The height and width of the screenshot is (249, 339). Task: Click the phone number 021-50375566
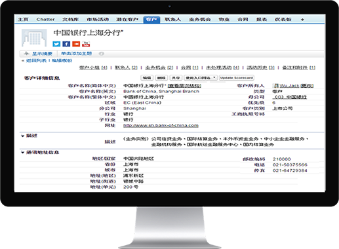coord(290,164)
